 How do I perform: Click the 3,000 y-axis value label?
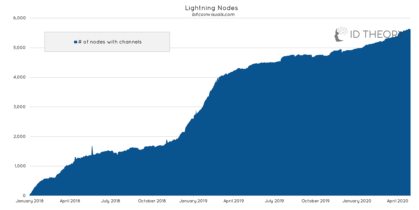tap(20, 107)
